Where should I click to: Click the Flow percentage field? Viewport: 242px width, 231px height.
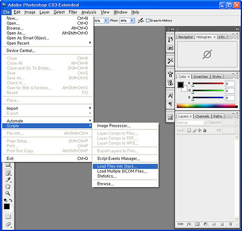[x=124, y=21]
